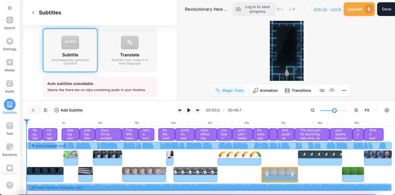The image size is (395, 195).
Task: Zoom out the timeline
Action: tap(313, 110)
